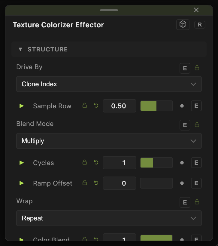Click the Cycles expression E button
This screenshot has height=246, width=218.
196,163
